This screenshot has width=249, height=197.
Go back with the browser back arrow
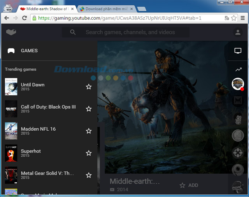tap(7, 18)
